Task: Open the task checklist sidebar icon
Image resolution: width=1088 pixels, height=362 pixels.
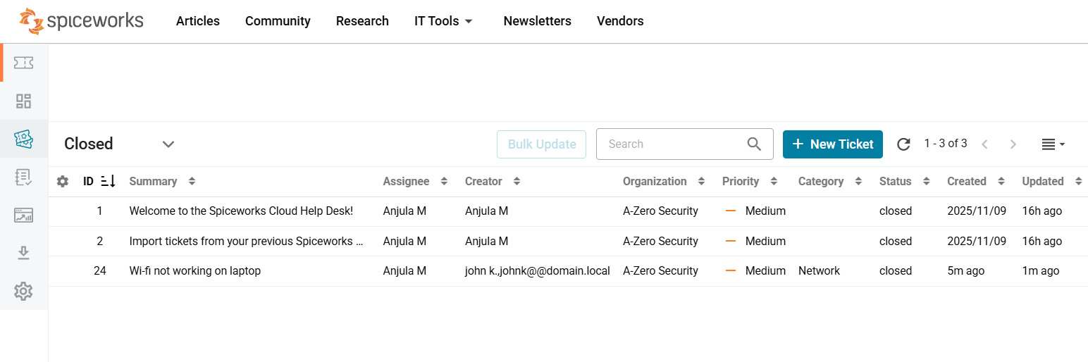Action: click(x=24, y=177)
